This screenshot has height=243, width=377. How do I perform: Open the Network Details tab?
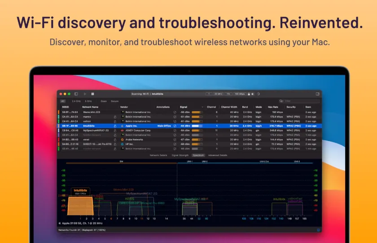pyautogui.click(x=158, y=156)
